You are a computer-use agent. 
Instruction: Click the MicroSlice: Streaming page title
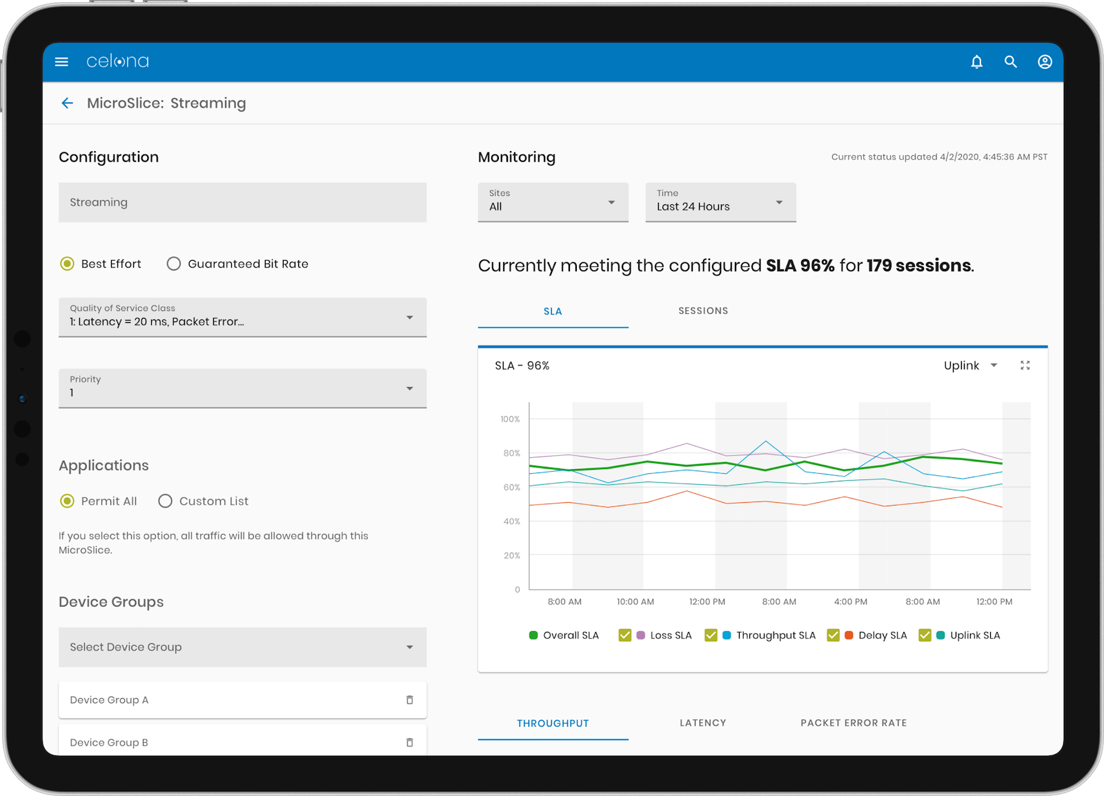(166, 103)
